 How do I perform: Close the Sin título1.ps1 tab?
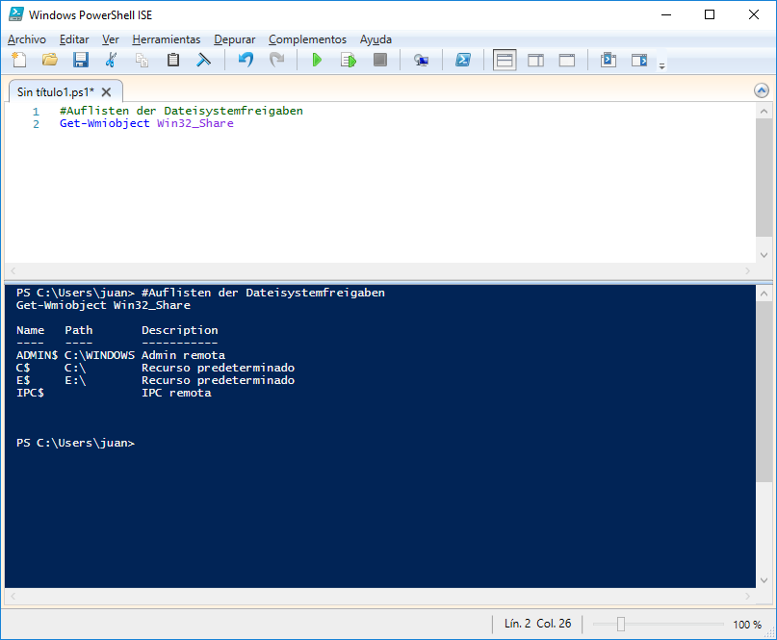106,92
